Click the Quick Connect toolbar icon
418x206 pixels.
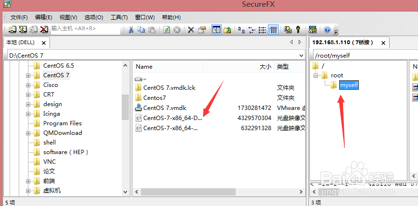(23, 30)
